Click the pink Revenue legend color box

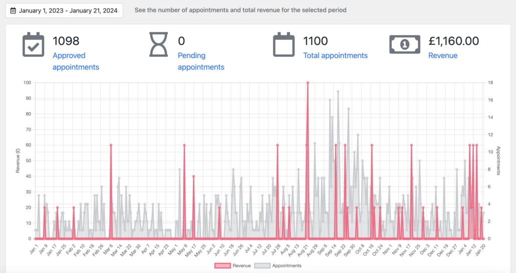(x=222, y=266)
